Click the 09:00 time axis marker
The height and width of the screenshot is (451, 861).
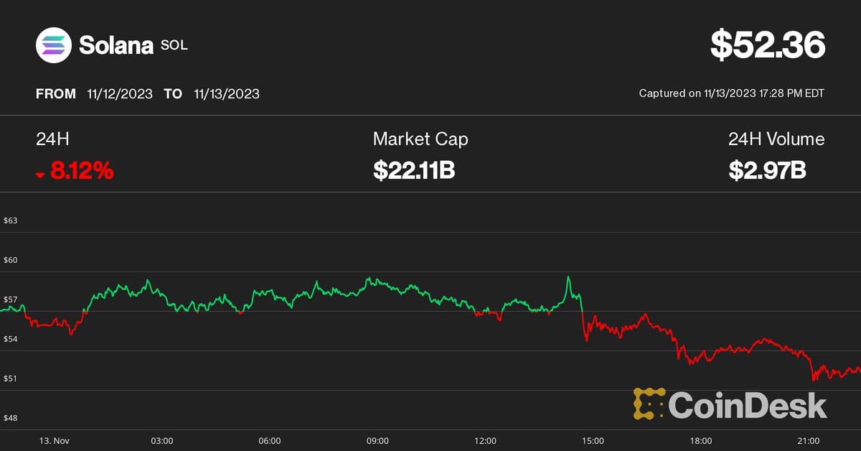pyautogui.click(x=377, y=440)
